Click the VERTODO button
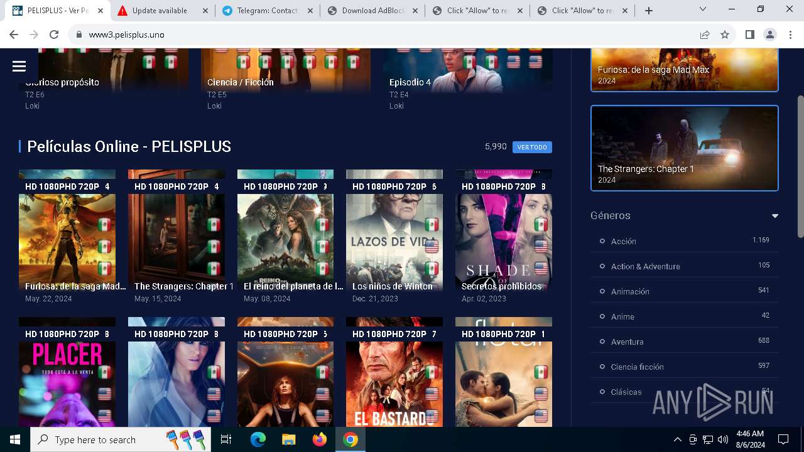This screenshot has height=452, width=804. pos(532,147)
